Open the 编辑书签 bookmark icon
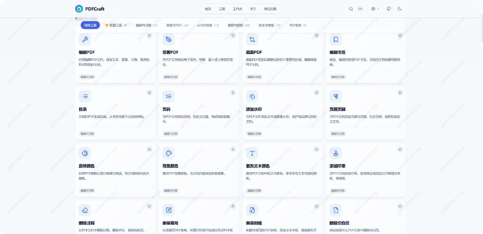 [336, 40]
